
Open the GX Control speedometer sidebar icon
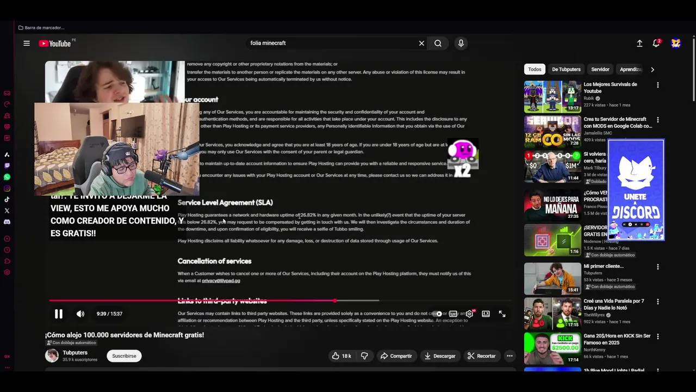pos(7,105)
